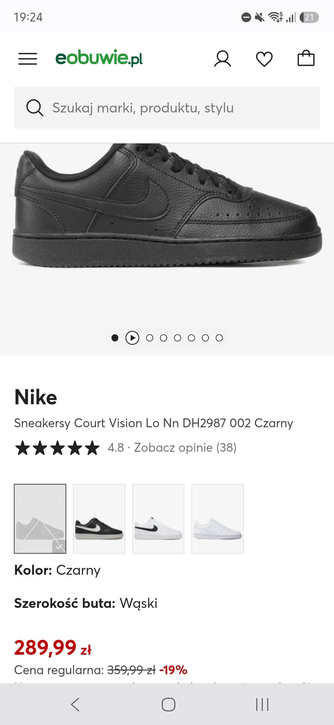334x725 pixels.
Task: Tap the main black sneaker product image
Action: pyautogui.click(x=167, y=206)
